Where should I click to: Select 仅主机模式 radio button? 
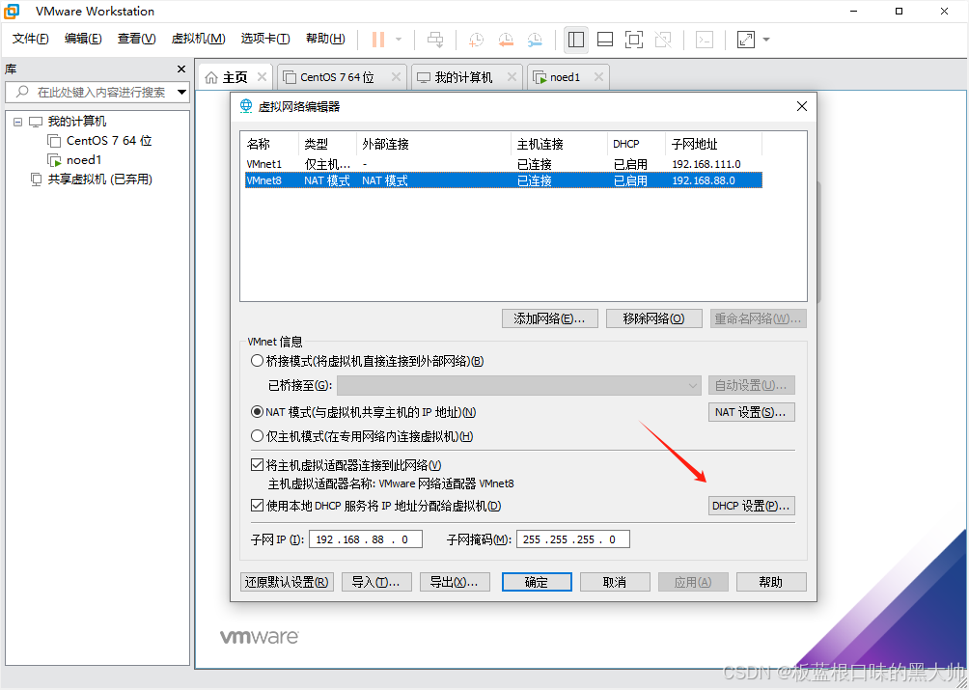click(x=257, y=436)
